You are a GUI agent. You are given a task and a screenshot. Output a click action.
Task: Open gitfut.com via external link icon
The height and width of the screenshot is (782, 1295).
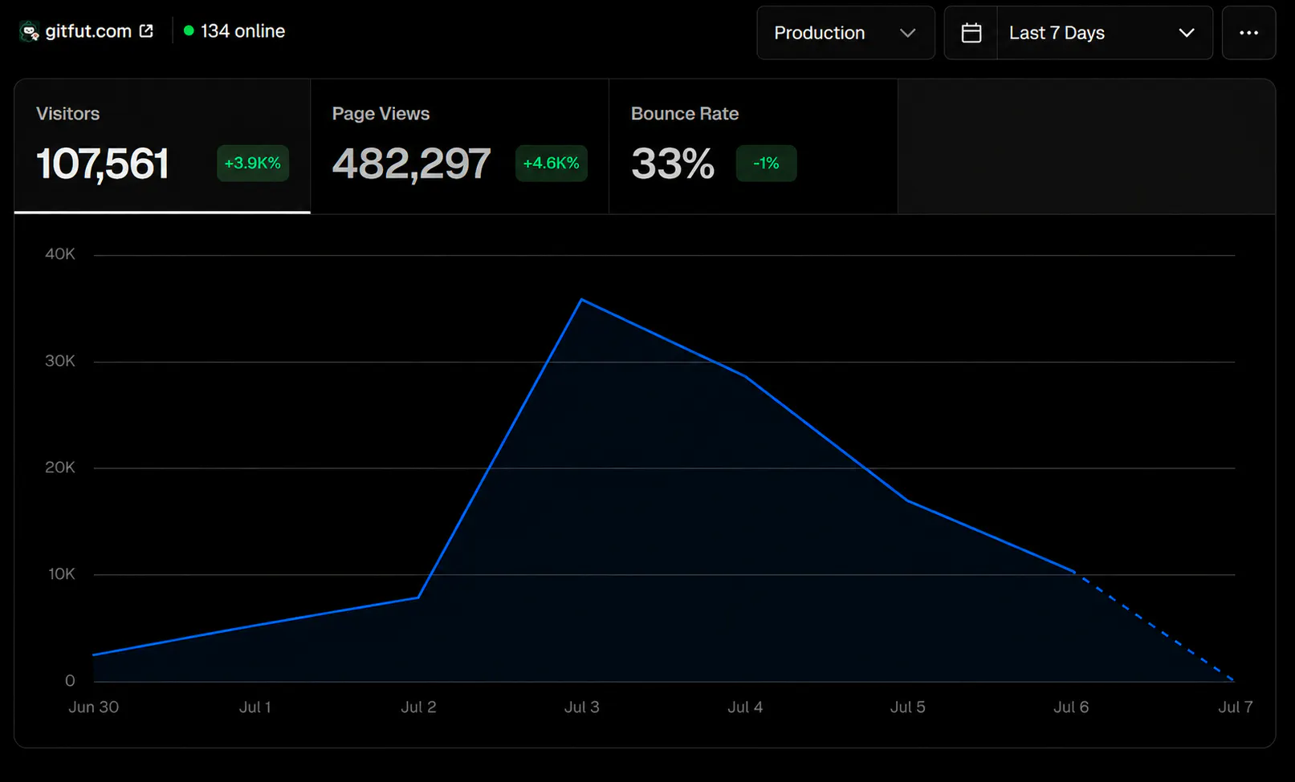pos(146,31)
